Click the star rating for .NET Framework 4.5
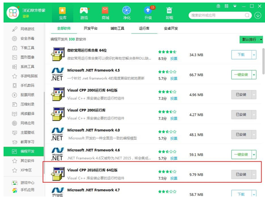Screen dimensions: 265x201 coord(167,72)
